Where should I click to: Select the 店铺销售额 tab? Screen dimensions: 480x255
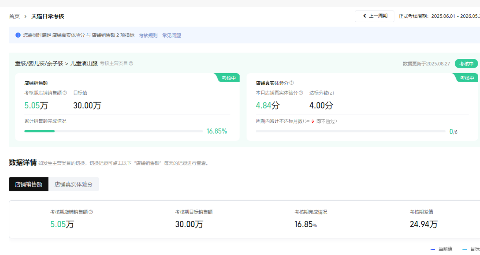[x=29, y=184]
